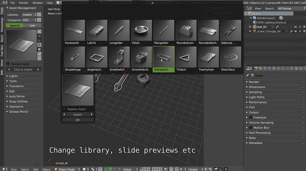The width and height of the screenshot is (306, 171).
Task: Toggle visibility eye for bolt_05
Action: coord(295,27)
